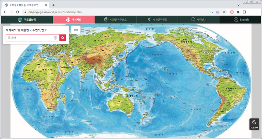This screenshot has height=139, width=262.
Task: Click the 국토정보맵 globe logo
Action: point(20,19)
